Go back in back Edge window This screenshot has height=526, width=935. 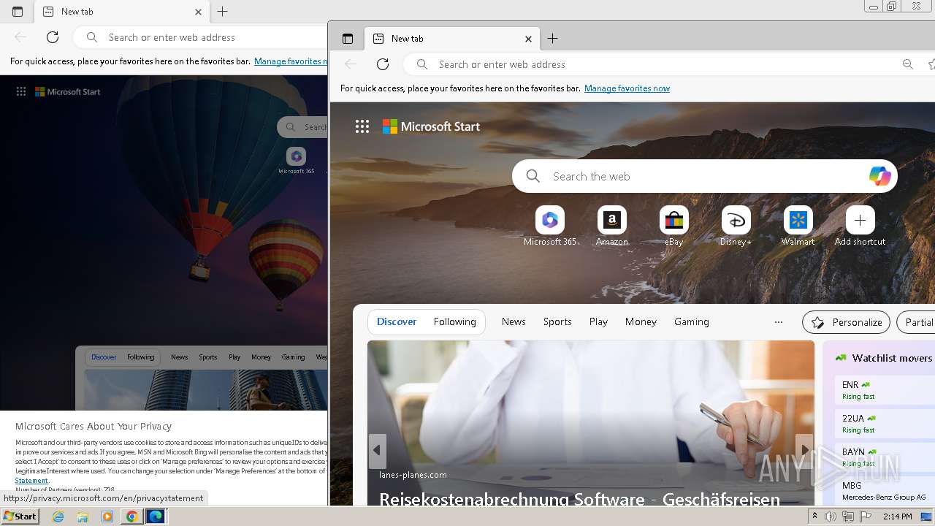pyautogui.click(x=20, y=37)
